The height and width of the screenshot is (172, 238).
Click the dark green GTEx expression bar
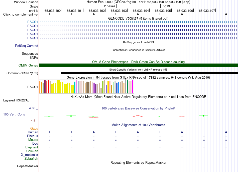128,87
